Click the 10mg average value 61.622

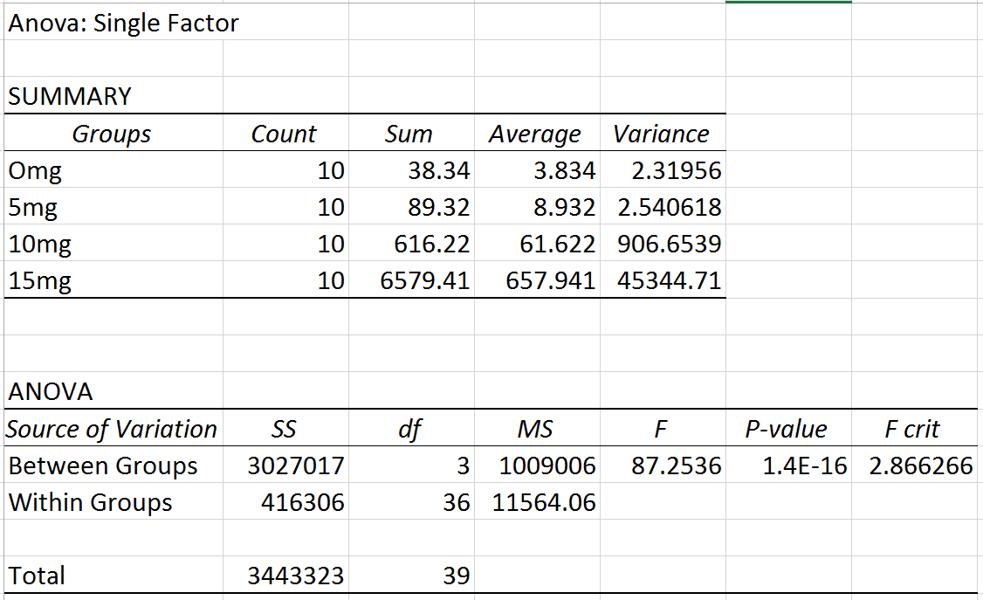click(x=557, y=245)
